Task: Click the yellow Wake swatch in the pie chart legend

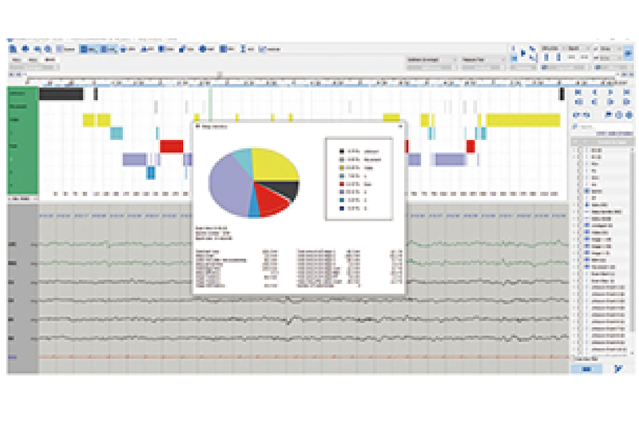Action: pyautogui.click(x=341, y=166)
